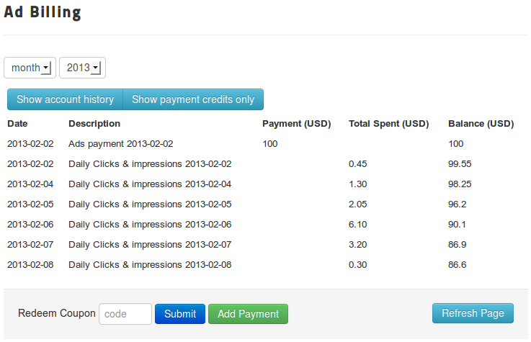Click the Total Spent (USD) header
Viewport: 531px width, 342px height.
pyautogui.click(x=388, y=124)
